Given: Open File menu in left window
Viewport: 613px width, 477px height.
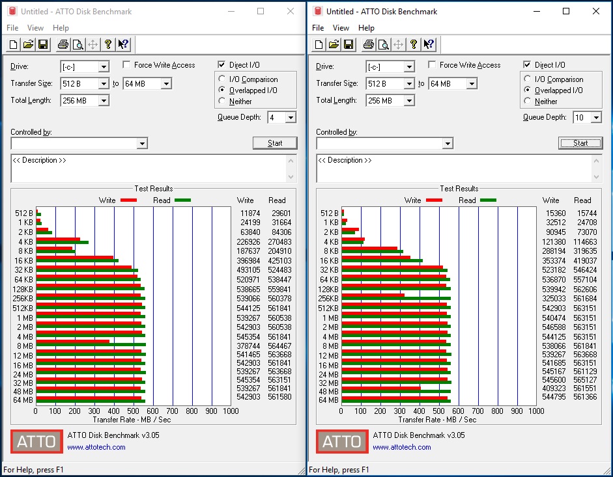Looking at the screenshot, I should (12, 28).
